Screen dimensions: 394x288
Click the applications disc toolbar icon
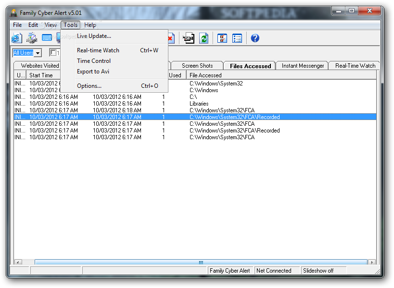click(32, 38)
